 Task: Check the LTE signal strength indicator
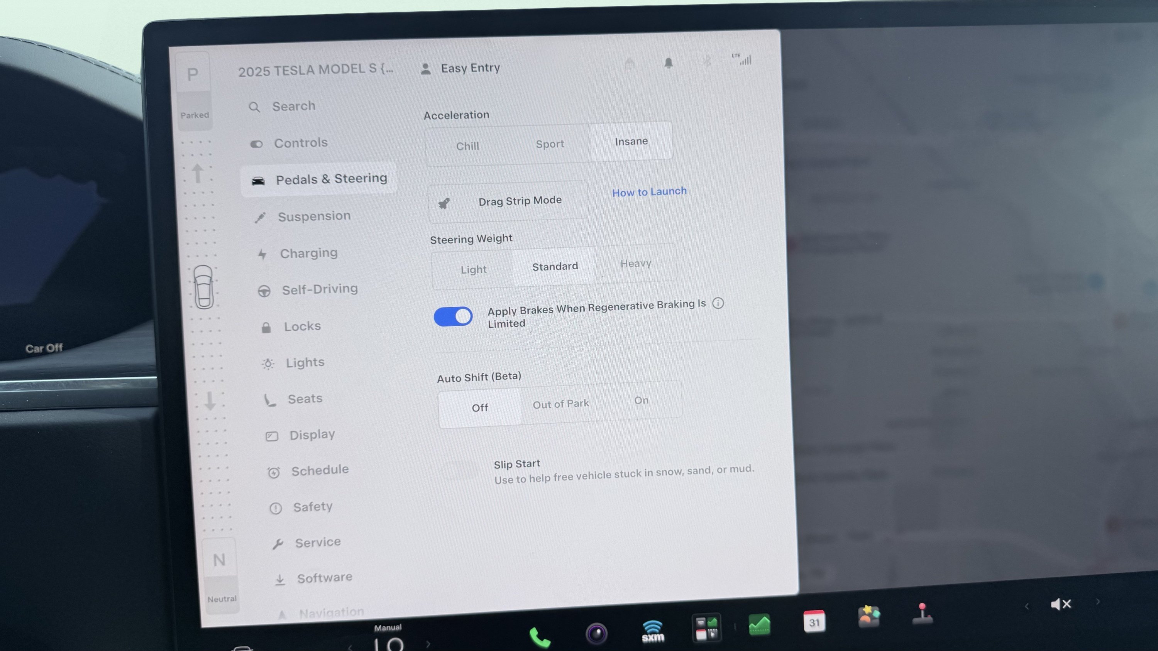(x=742, y=59)
